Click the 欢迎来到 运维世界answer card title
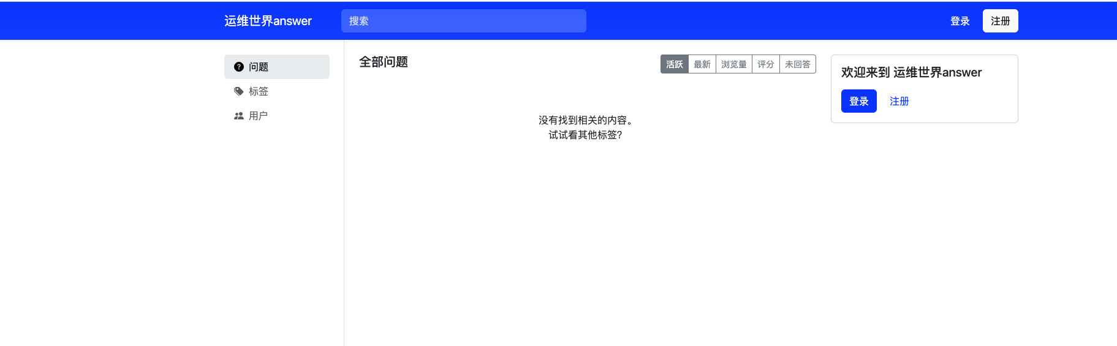Image resolution: width=1117 pixels, height=346 pixels. coord(911,72)
